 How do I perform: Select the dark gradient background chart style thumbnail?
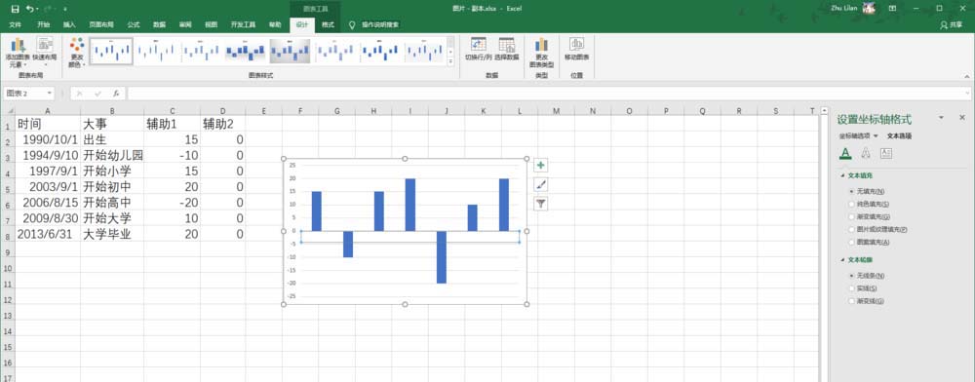click(x=290, y=51)
